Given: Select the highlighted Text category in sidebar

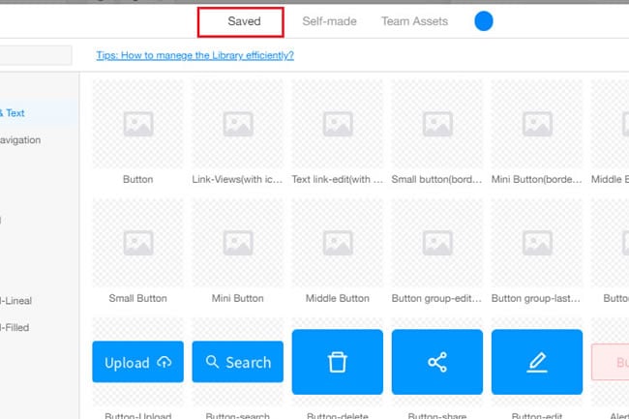Looking at the screenshot, I should [x=39, y=113].
